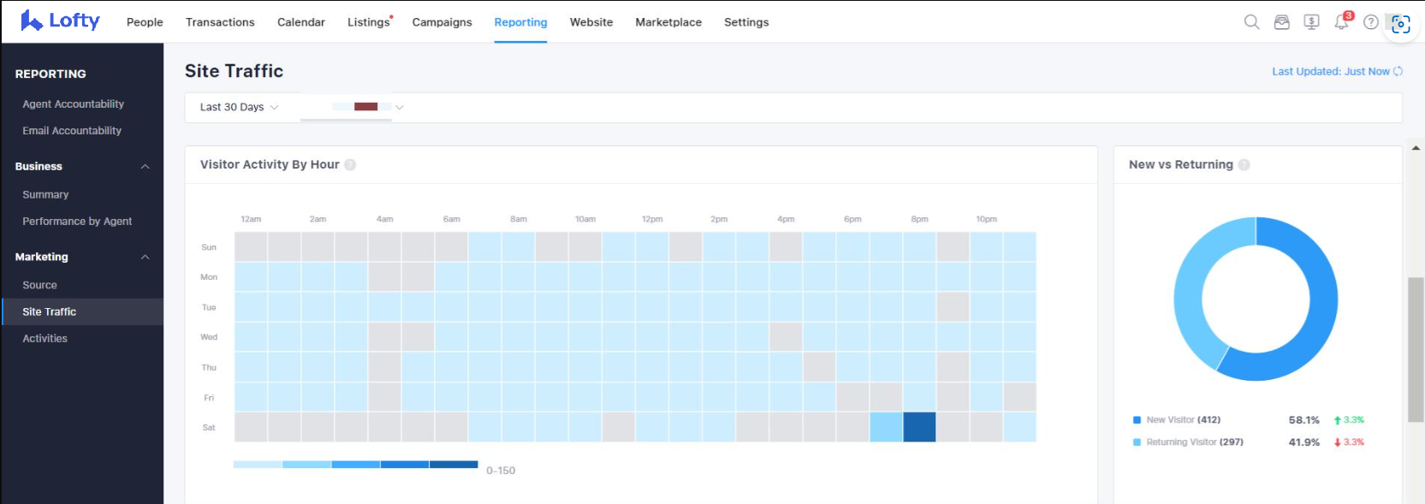Click the 12am column label

[x=251, y=220]
